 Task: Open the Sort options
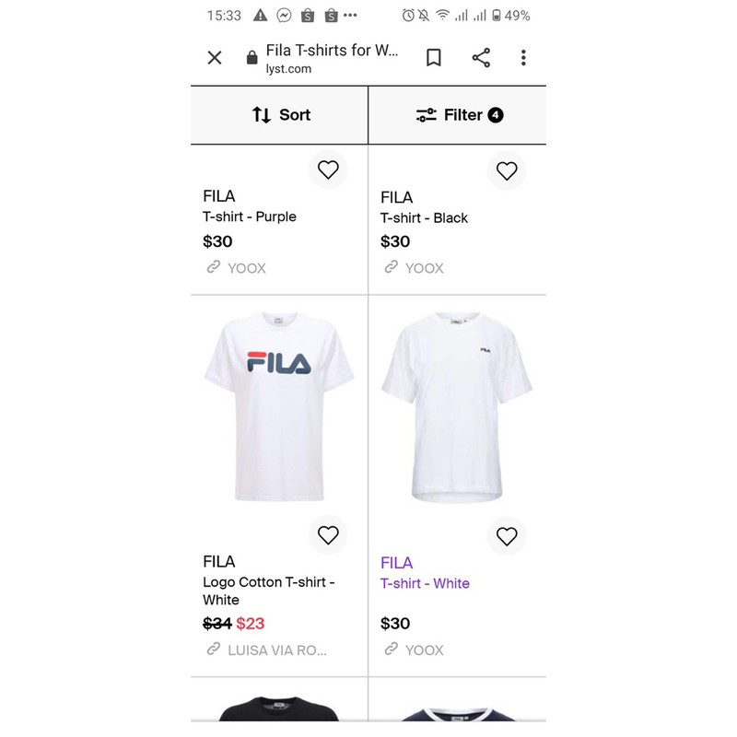pyautogui.click(x=280, y=115)
